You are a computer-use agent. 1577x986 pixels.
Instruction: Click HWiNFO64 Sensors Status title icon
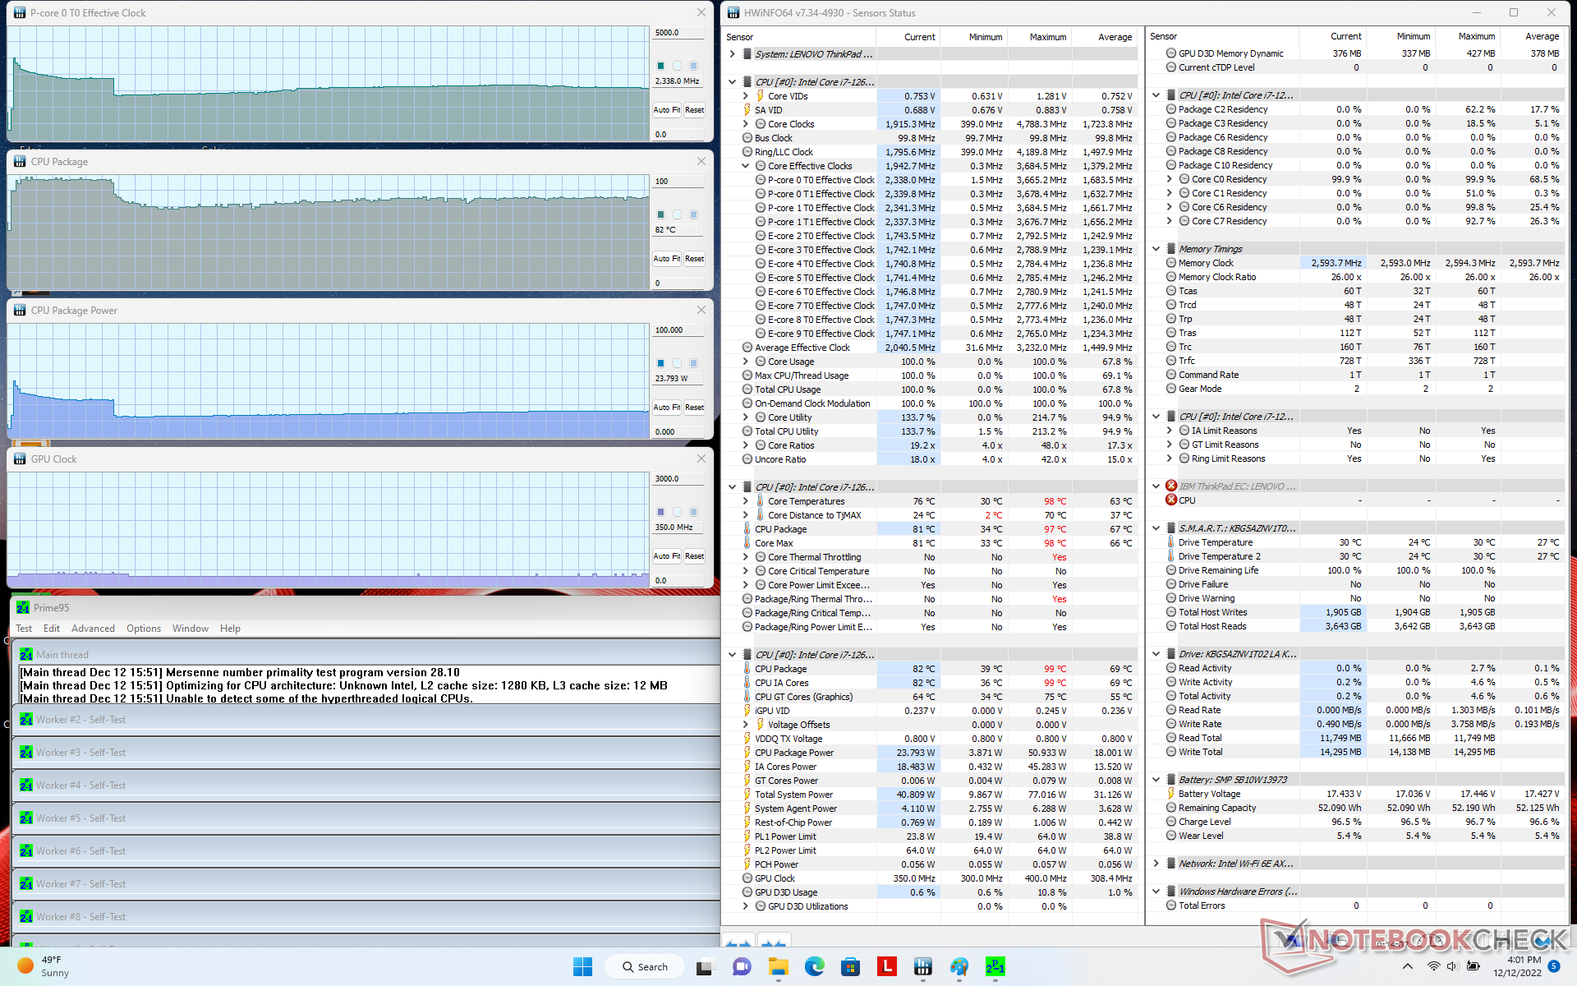(x=733, y=13)
